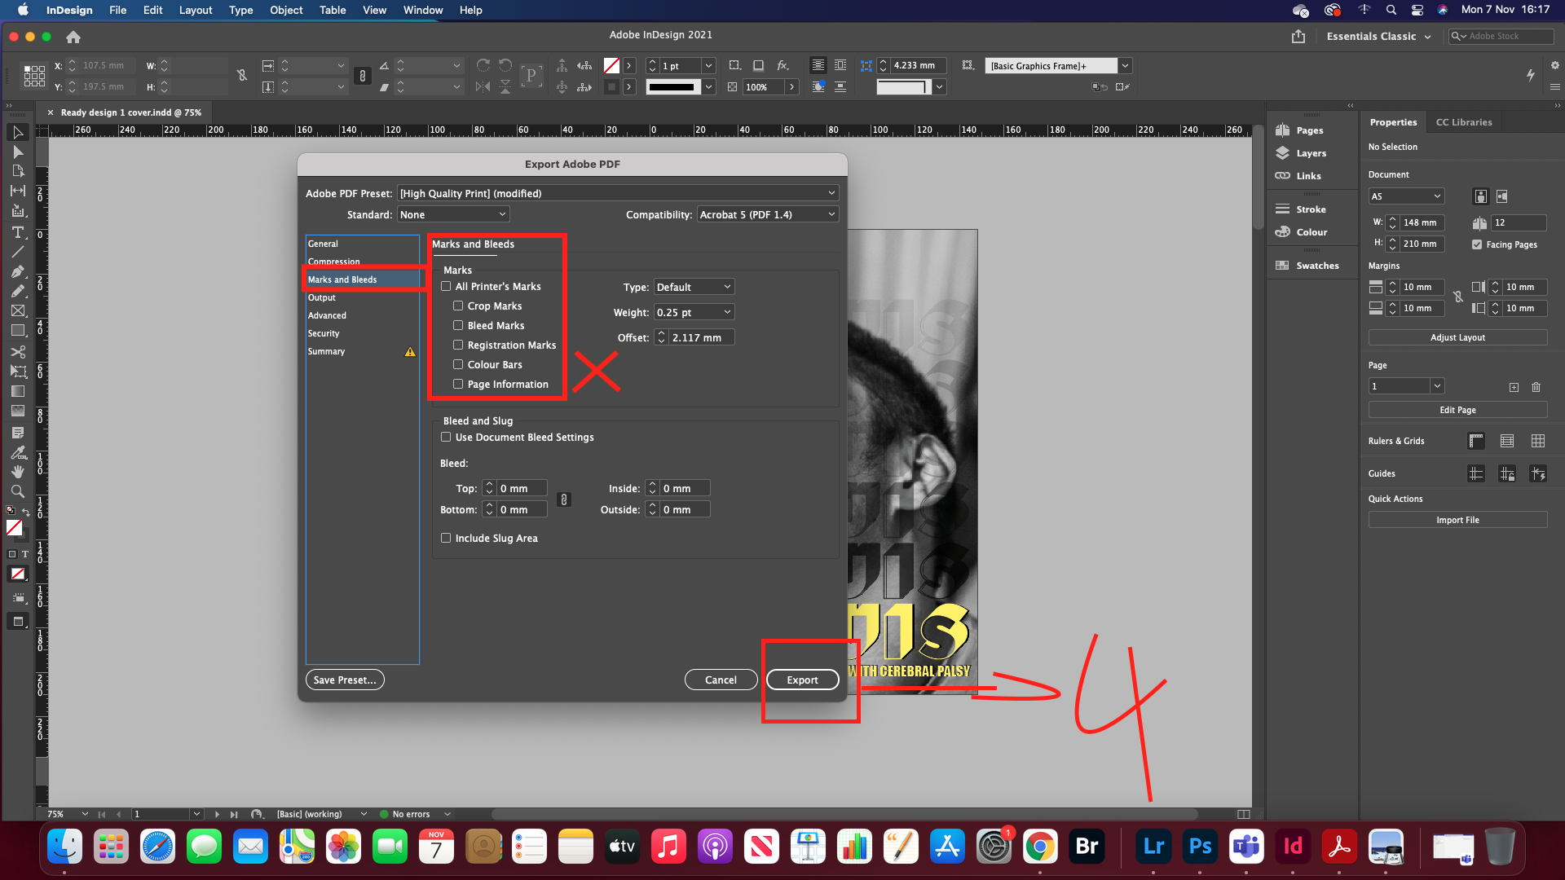
Task: Select the Zoom tool
Action: tap(17, 491)
